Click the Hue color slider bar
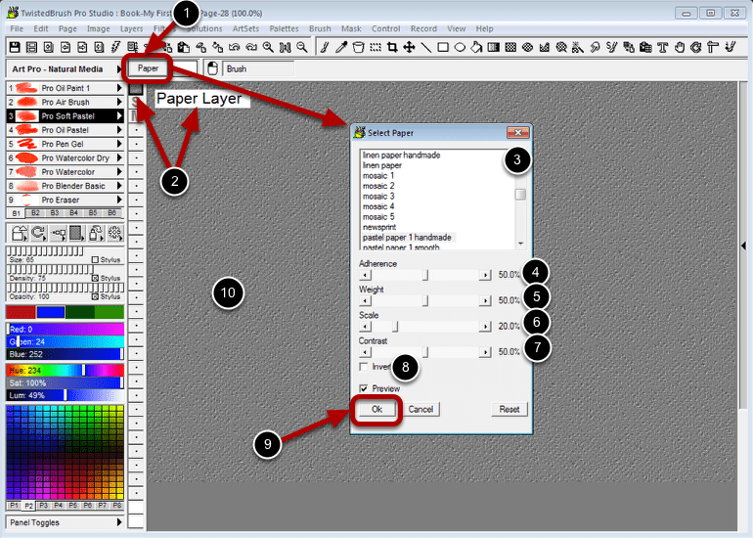This screenshot has height=538, width=753. pyautogui.click(x=65, y=371)
